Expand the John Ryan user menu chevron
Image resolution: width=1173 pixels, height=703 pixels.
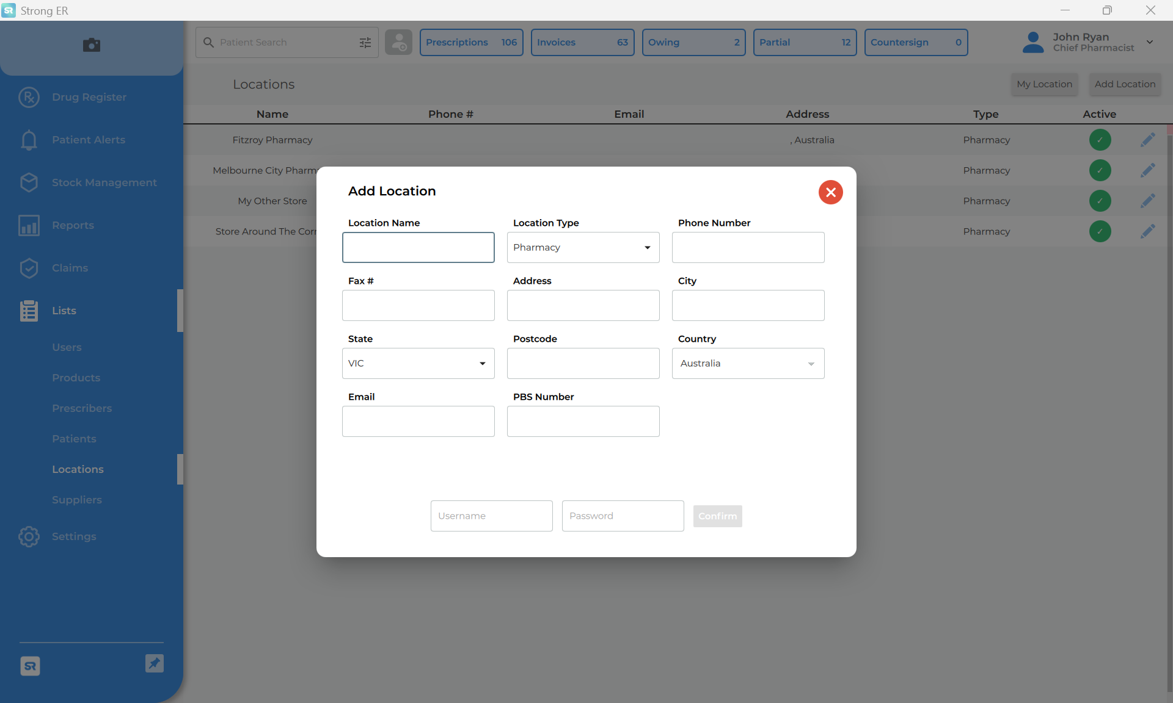[1150, 42]
